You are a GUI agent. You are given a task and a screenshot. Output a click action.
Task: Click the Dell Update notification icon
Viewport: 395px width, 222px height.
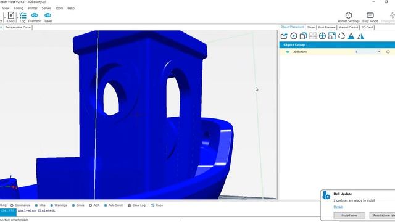click(326, 195)
